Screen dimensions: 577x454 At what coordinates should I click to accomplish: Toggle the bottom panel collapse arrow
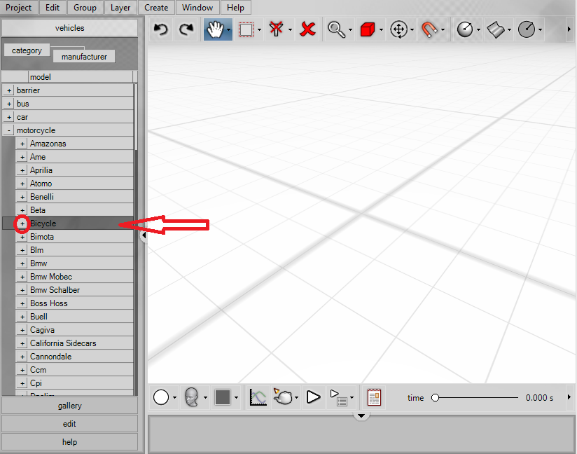[361, 415]
